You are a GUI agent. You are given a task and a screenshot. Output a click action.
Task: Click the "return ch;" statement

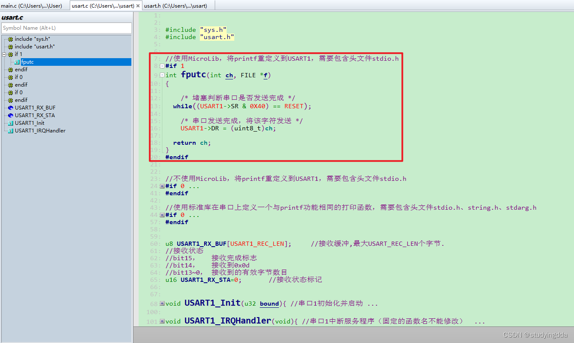coord(192,143)
